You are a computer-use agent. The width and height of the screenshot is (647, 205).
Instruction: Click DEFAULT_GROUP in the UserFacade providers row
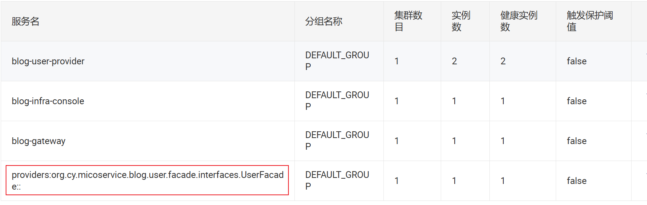tap(337, 181)
